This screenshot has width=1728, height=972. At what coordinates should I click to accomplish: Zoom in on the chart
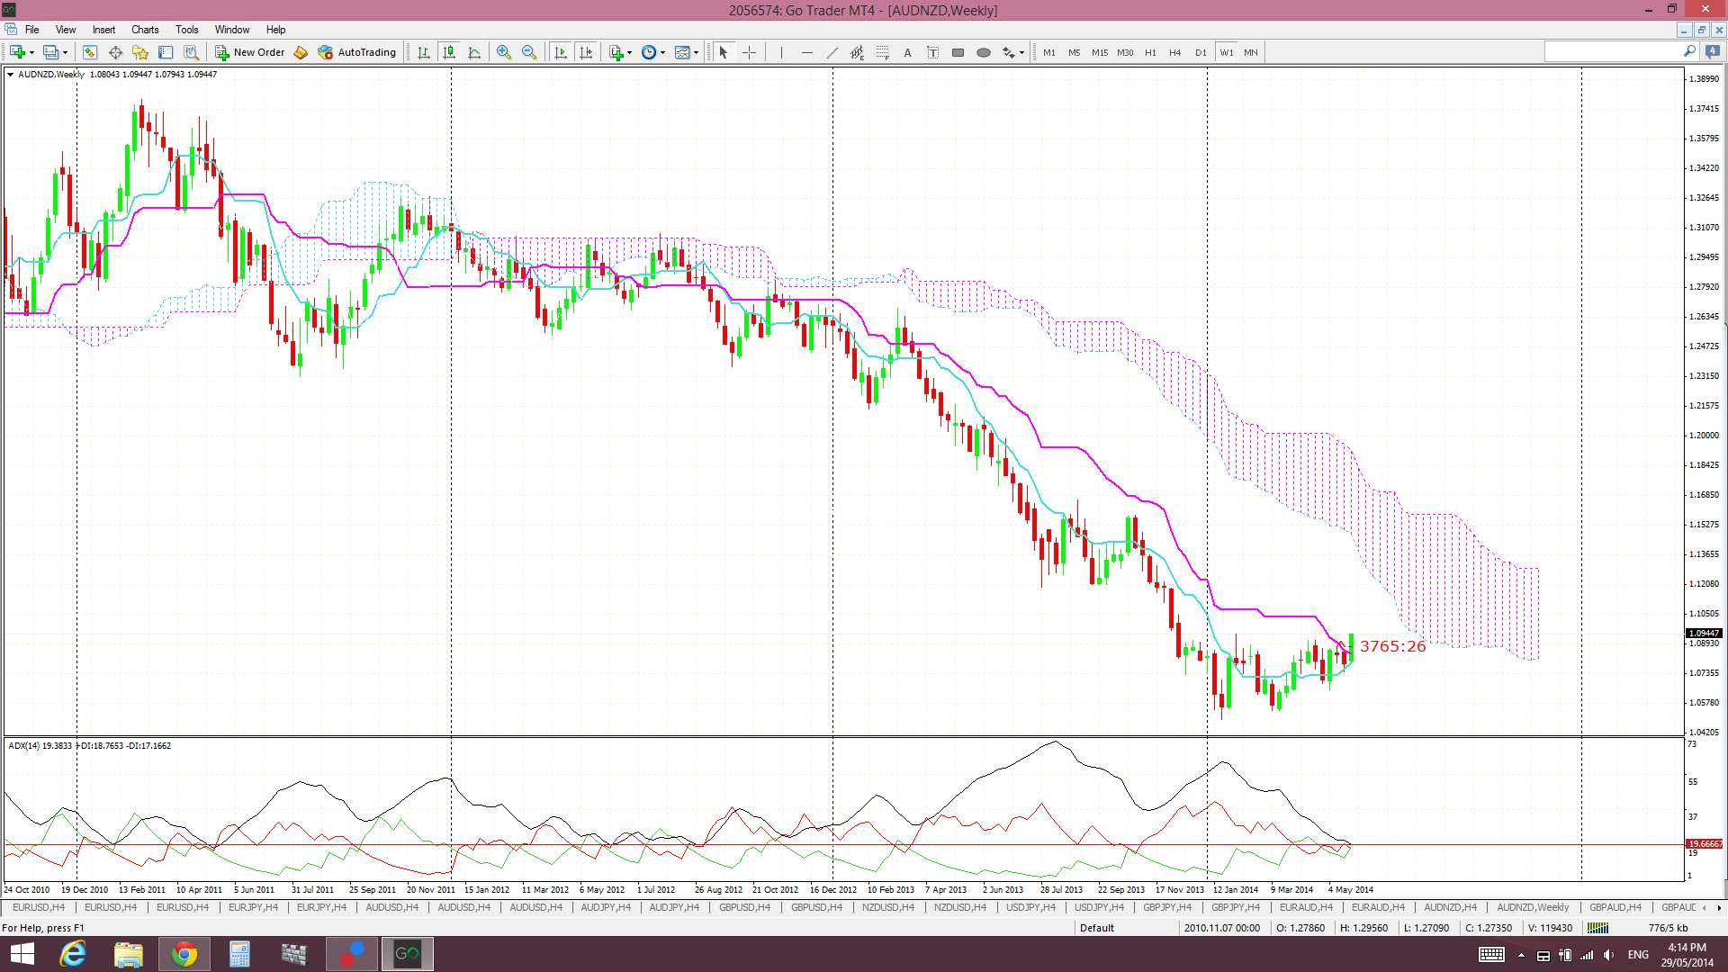point(504,52)
